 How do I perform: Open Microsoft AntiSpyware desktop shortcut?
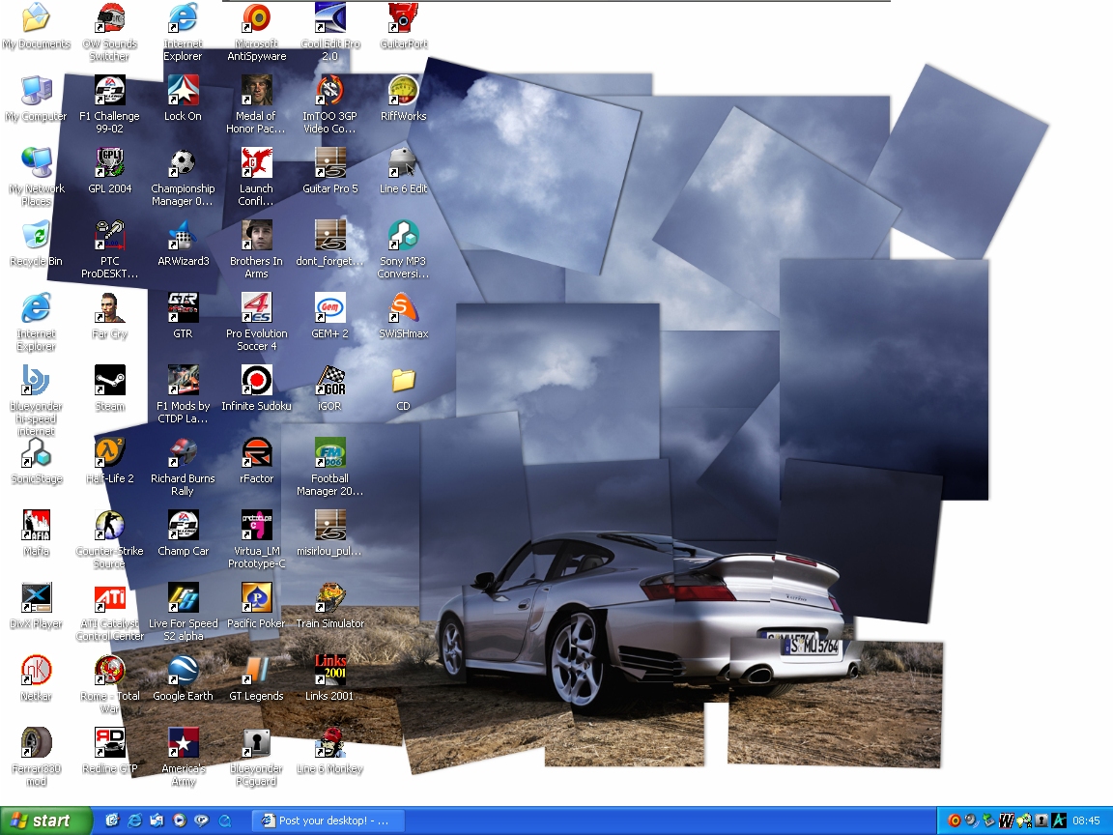click(256, 17)
